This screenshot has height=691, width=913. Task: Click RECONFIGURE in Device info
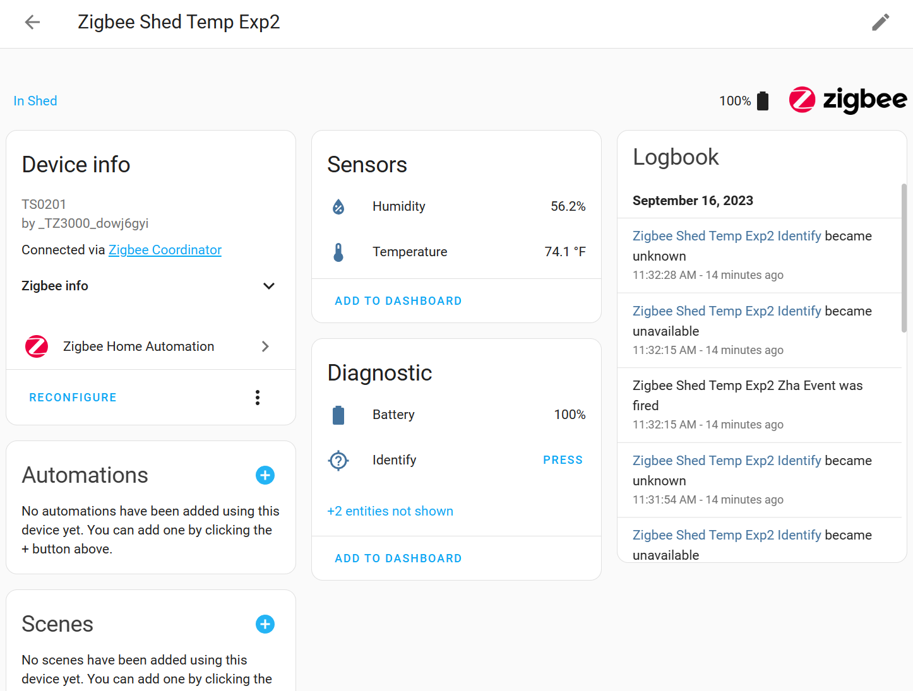pos(73,397)
